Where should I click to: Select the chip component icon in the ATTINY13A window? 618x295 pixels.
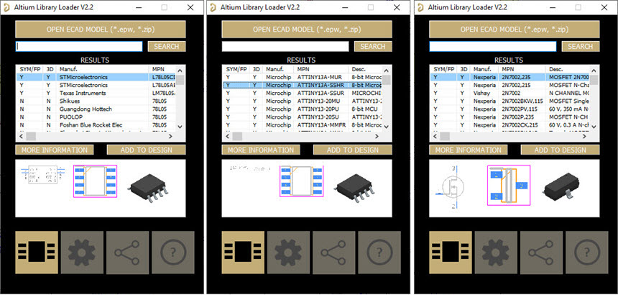pyautogui.click(x=243, y=253)
